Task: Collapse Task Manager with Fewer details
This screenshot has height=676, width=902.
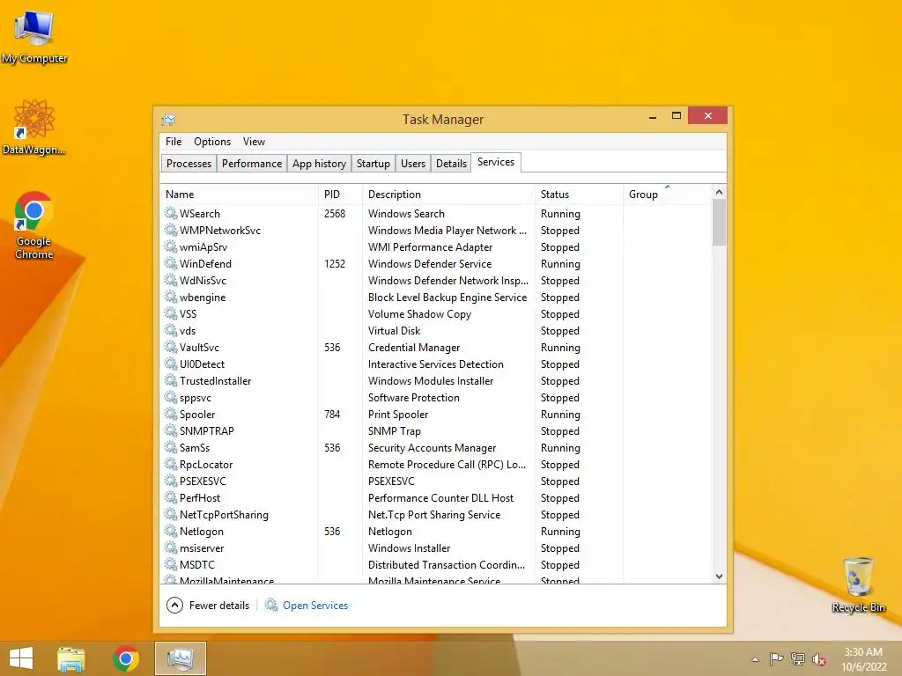Action: [208, 605]
